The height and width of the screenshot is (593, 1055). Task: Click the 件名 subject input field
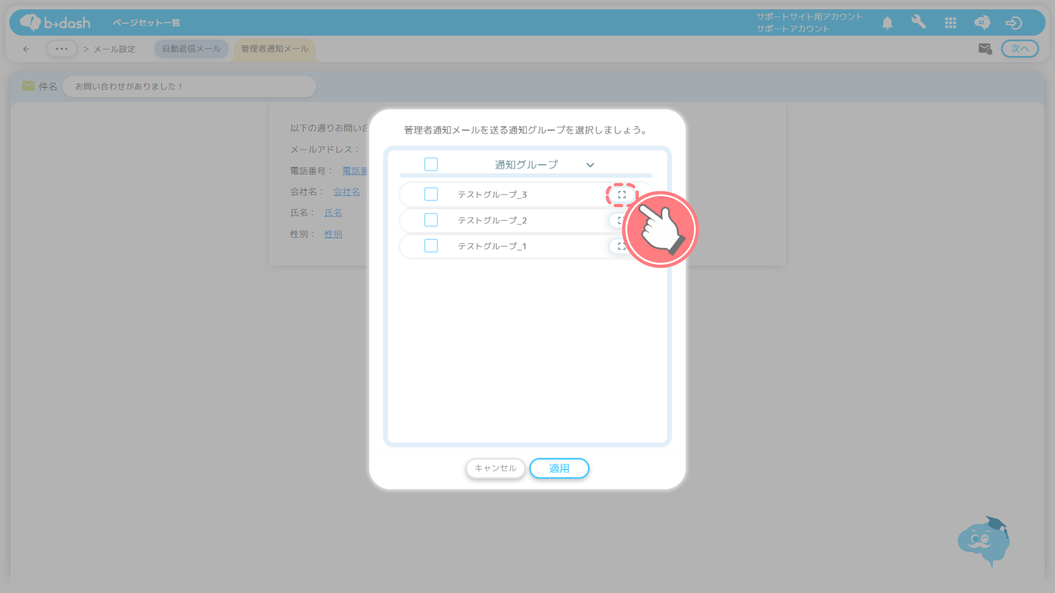click(x=189, y=86)
